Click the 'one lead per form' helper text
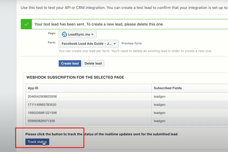Viewport: 228px width, 152px height. coord(135,51)
